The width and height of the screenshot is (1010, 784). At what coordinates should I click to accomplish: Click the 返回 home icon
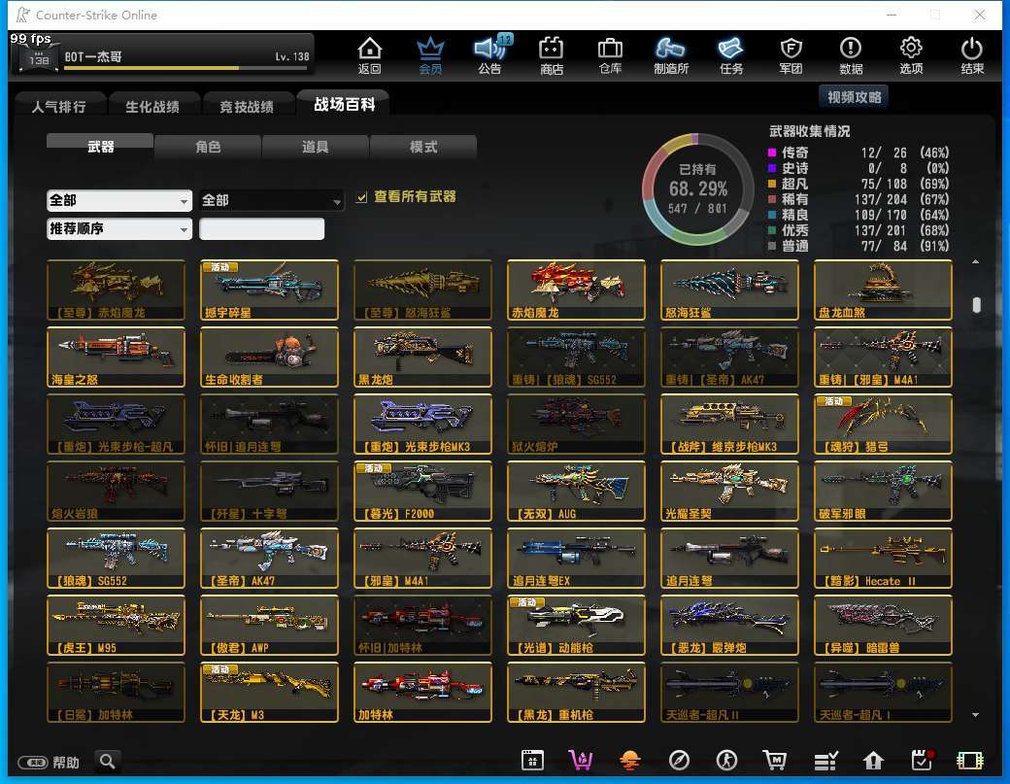click(369, 54)
